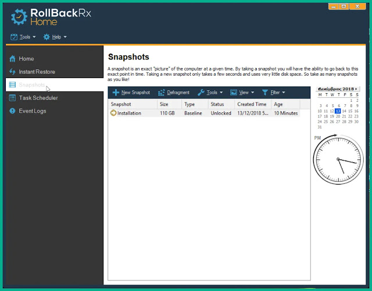The image size is (372, 291).
Task: Click the 13/12/2018 created time cell
Action: point(253,113)
